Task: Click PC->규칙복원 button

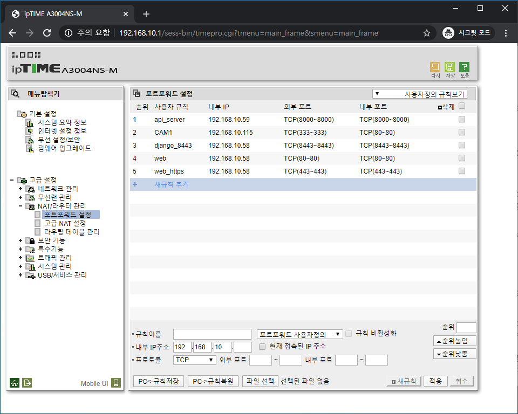Action: 213,381
